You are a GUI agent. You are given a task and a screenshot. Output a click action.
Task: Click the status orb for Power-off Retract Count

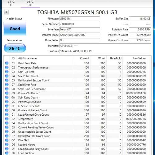pyautogui.click(x=7, y=110)
